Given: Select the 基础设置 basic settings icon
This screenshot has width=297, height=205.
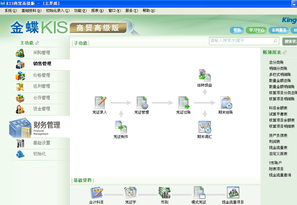Looking at the screenshot, I should coord(20,143).
